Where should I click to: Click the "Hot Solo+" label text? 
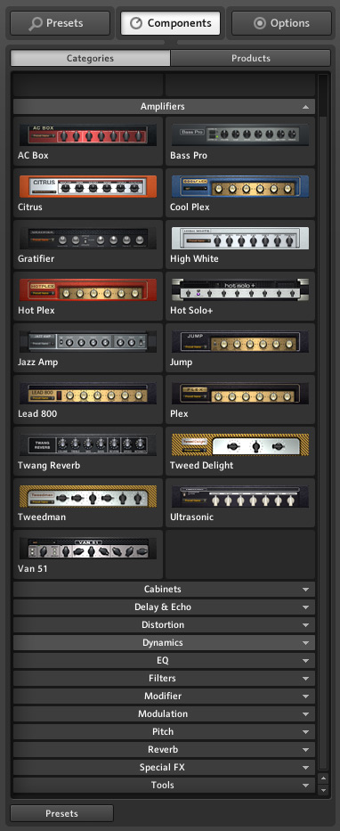click(x=191, y=311)
